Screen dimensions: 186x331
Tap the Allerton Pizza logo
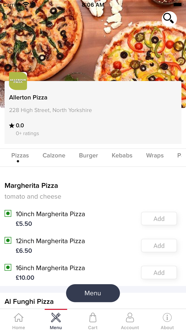pos(18,81)
